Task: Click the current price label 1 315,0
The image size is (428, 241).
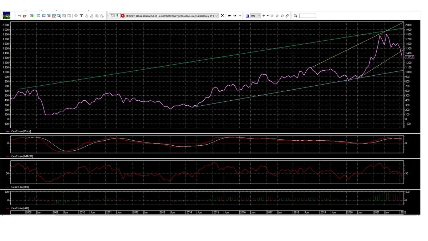Action: [x=409, y=57]
